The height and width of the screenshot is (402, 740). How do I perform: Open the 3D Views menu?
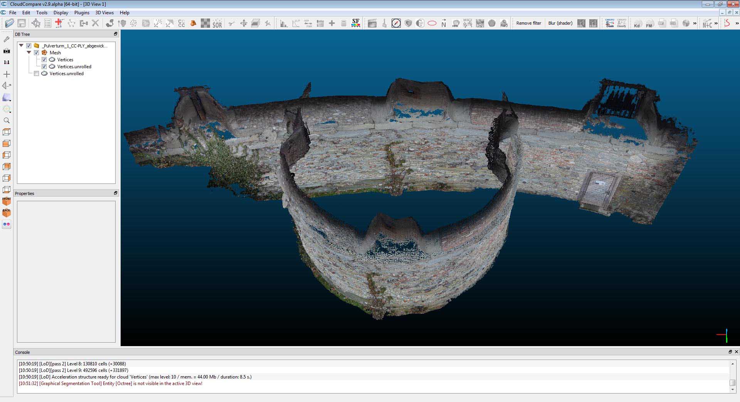point(104,13)
